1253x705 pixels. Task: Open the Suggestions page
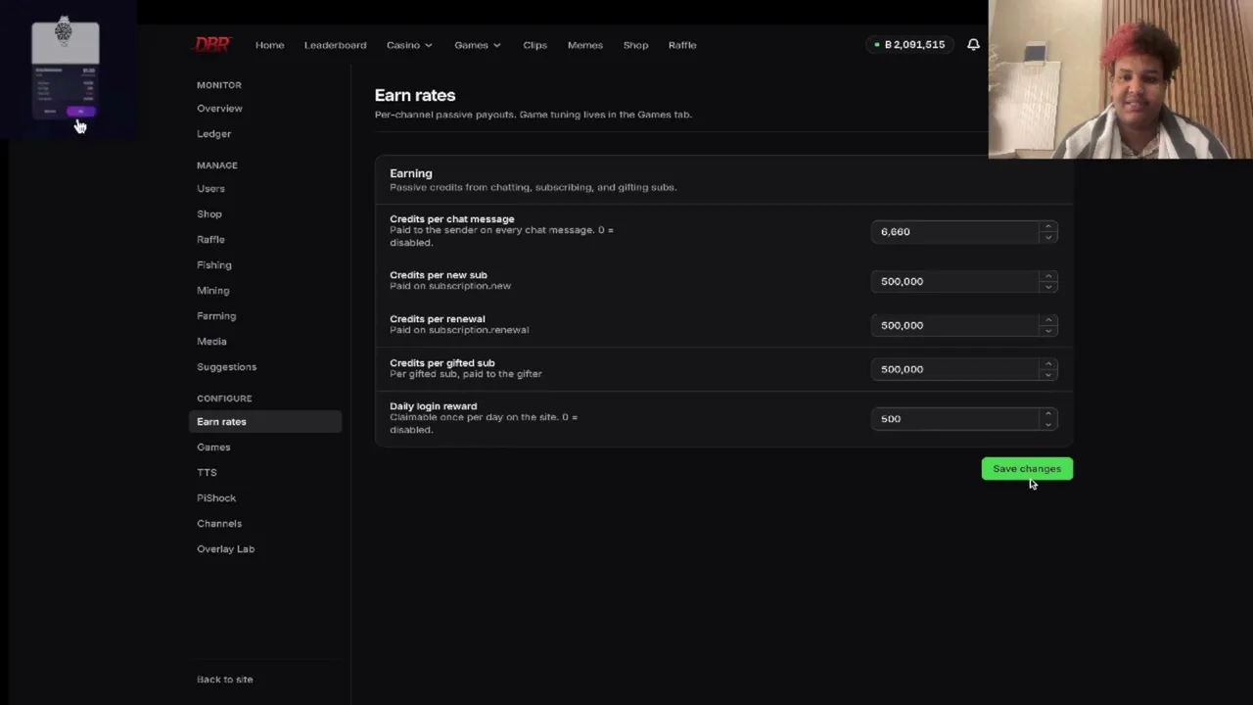pyautogui.click(x=226, y=366)
